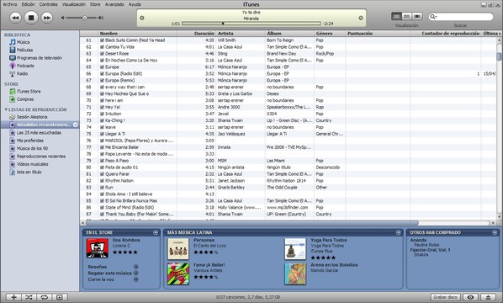Expand the Más Música Latina panel arrow
The image size is (503, 303).
coord(399,232)
